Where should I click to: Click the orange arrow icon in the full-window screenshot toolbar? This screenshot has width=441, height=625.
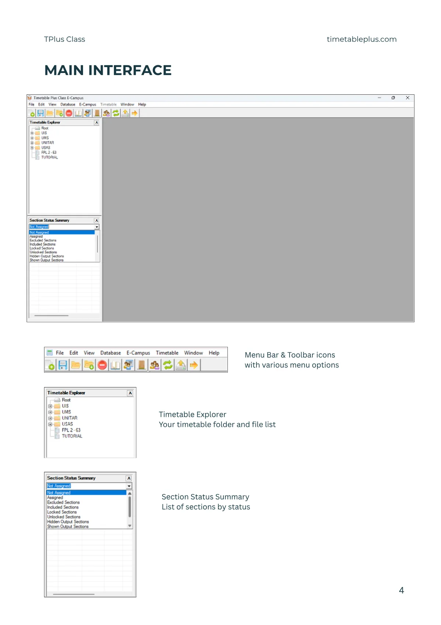[x=135, y=113]
